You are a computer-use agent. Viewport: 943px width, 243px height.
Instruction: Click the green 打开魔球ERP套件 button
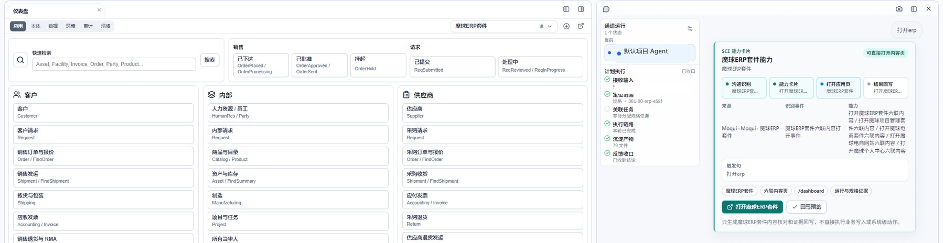752,207
